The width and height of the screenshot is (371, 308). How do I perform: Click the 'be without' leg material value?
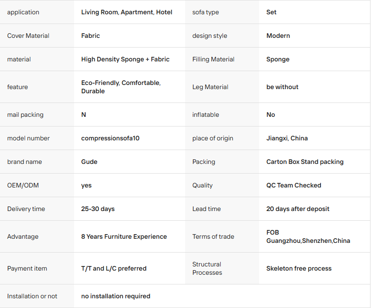pos(282,87)
